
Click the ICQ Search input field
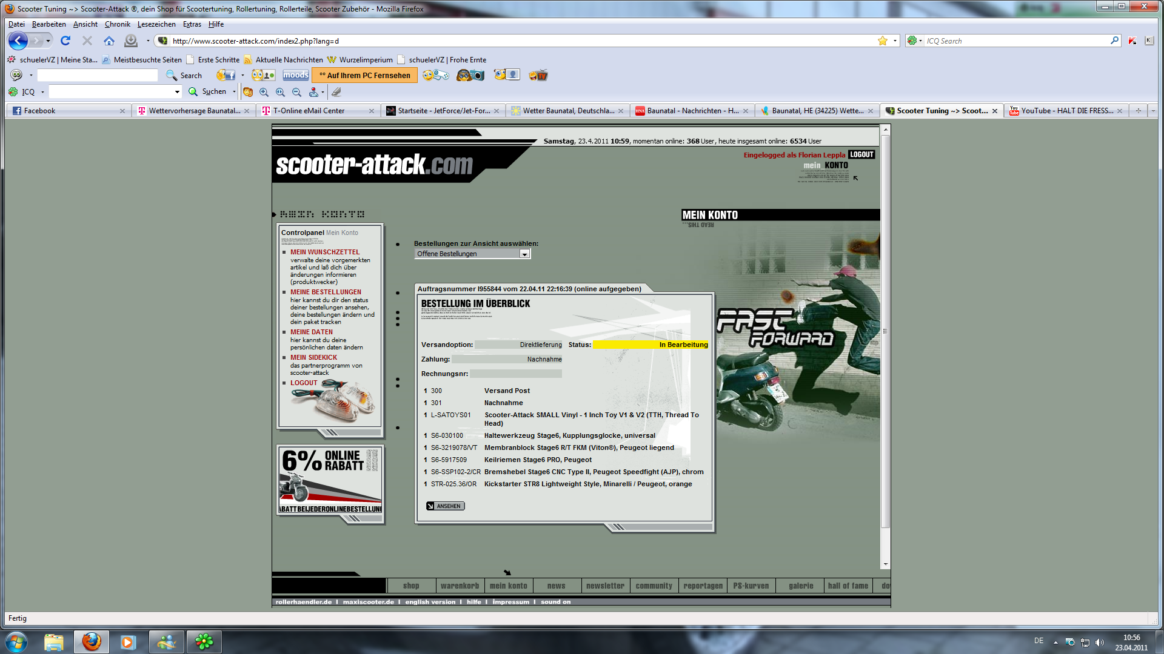pos(1016,41)
